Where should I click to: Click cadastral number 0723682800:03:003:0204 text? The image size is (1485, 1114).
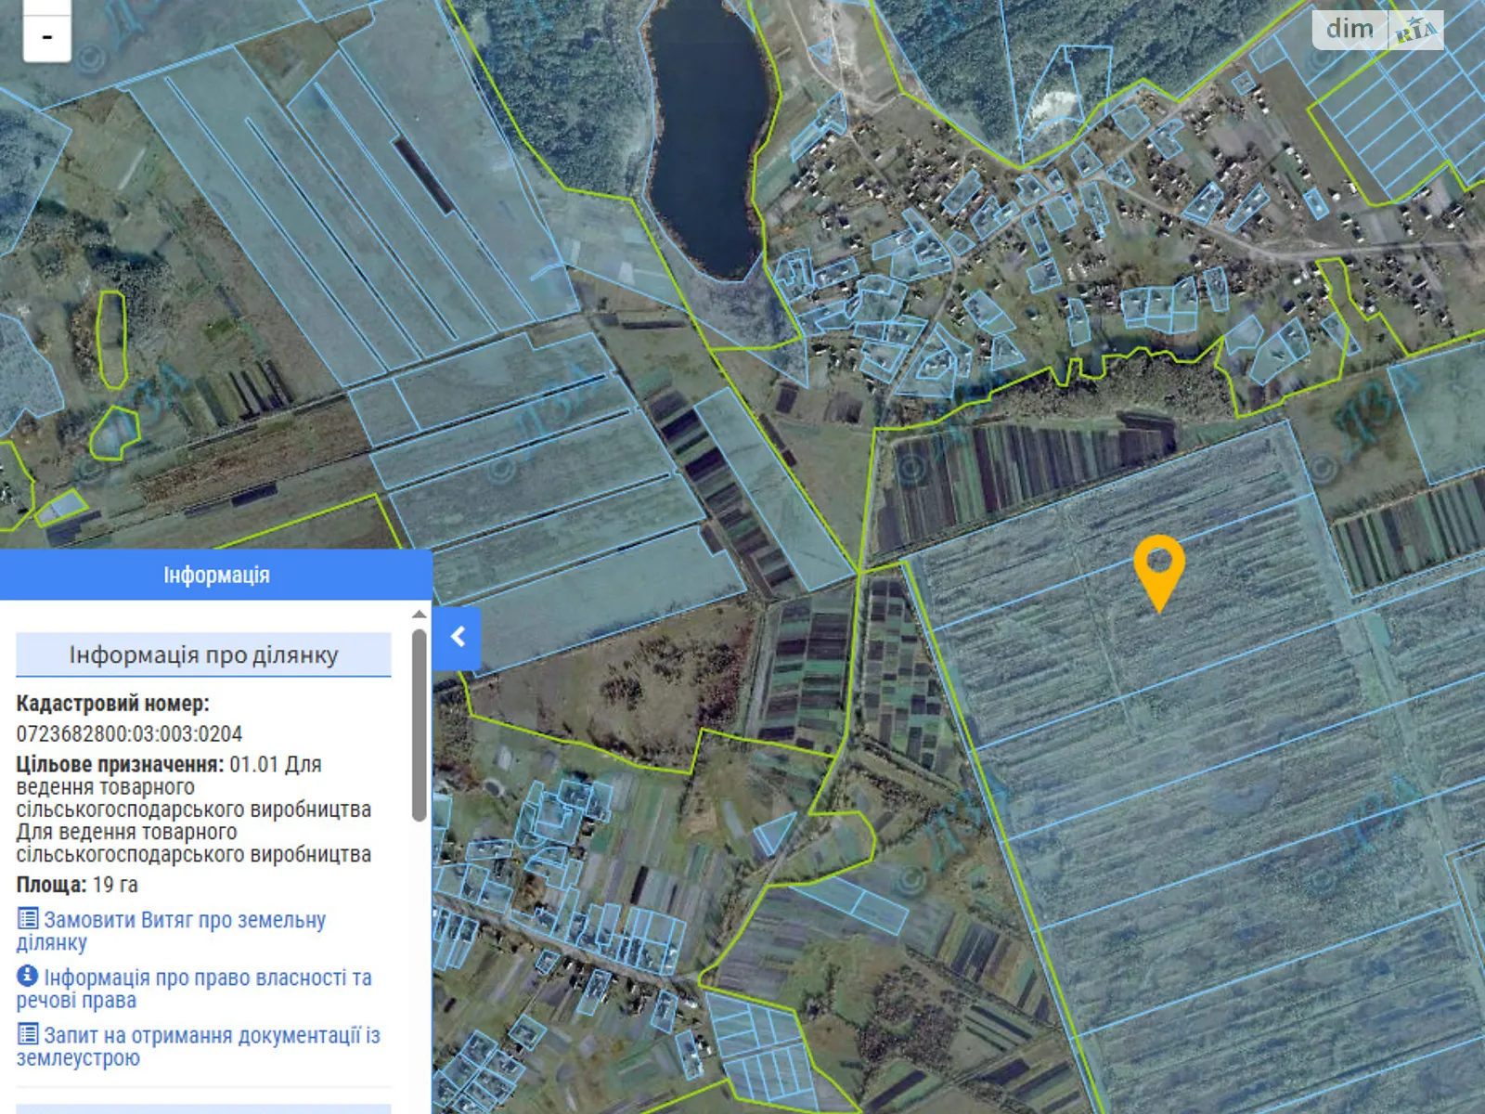[x=129, y=734]
